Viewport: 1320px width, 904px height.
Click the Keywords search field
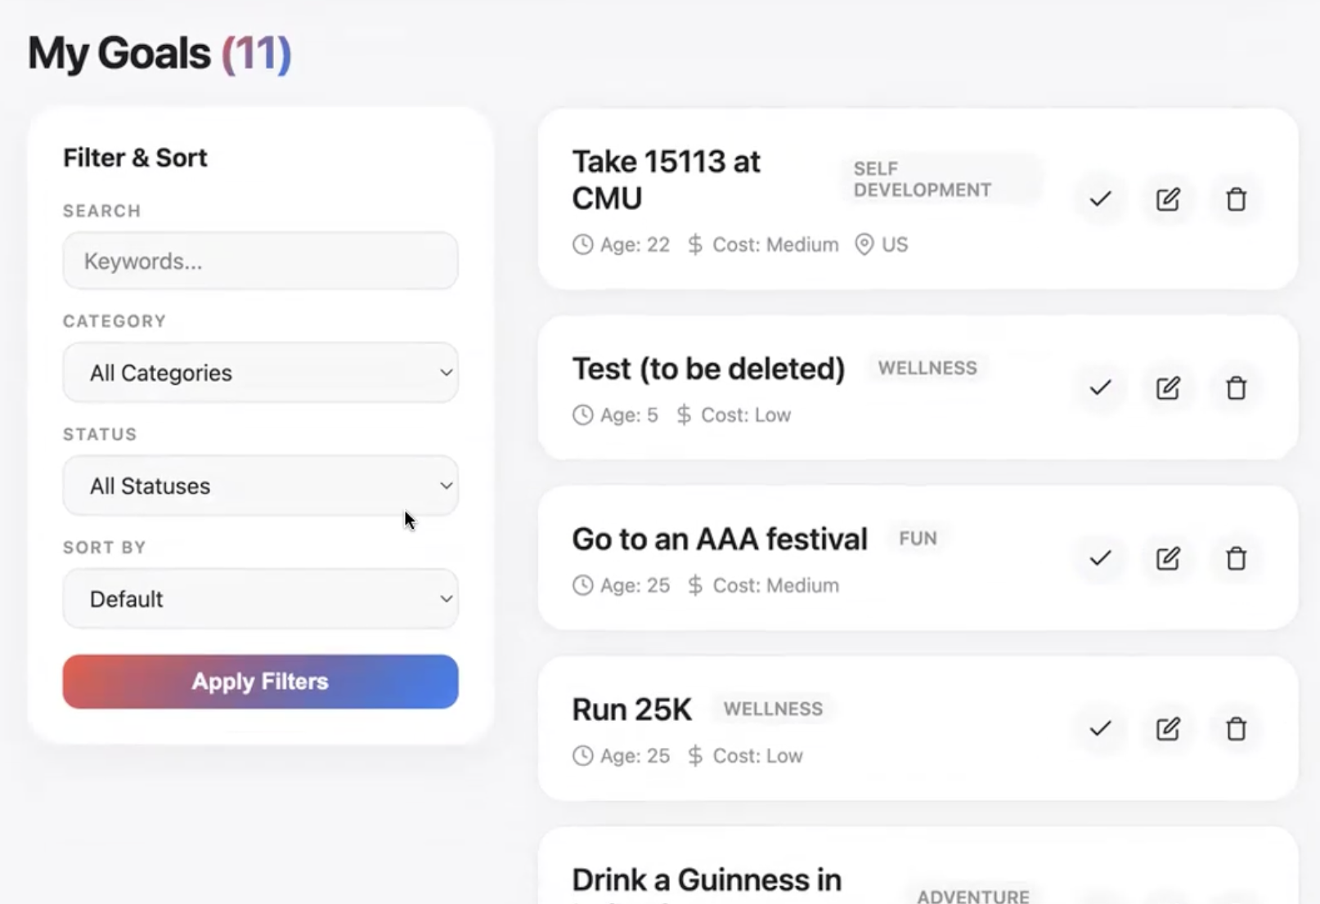coord(260,261)
